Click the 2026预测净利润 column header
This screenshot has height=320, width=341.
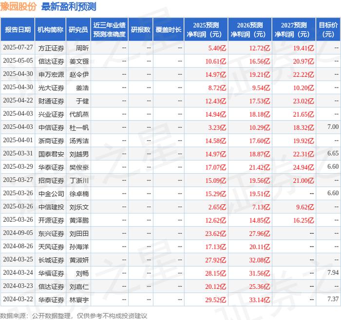(250, 30)
